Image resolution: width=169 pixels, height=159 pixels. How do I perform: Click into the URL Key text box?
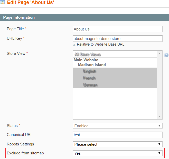(x=118, y=39)
